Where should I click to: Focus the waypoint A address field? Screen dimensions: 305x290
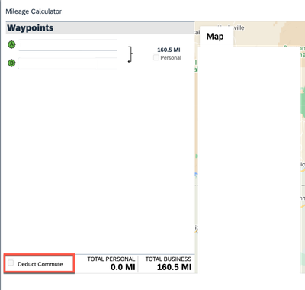68,45
